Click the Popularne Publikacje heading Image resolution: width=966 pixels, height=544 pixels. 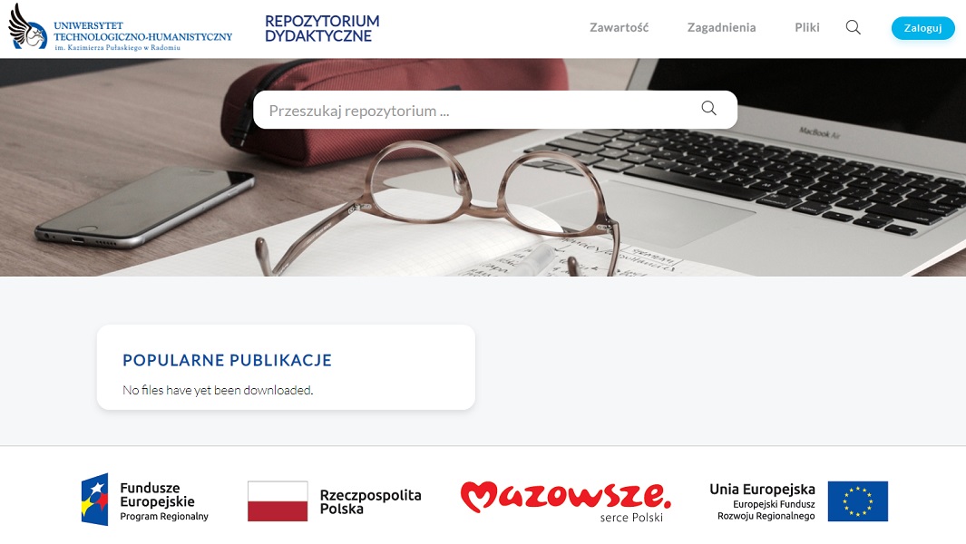227,361
